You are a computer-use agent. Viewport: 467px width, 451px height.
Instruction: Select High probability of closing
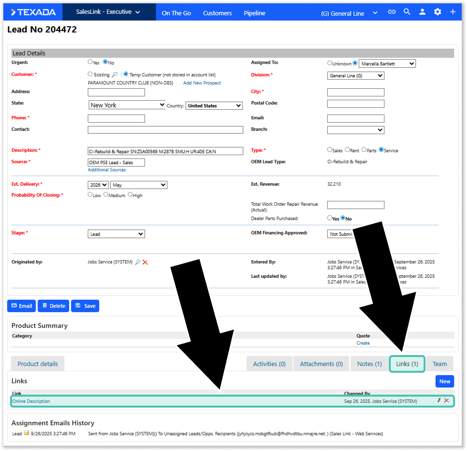[130, 195]
